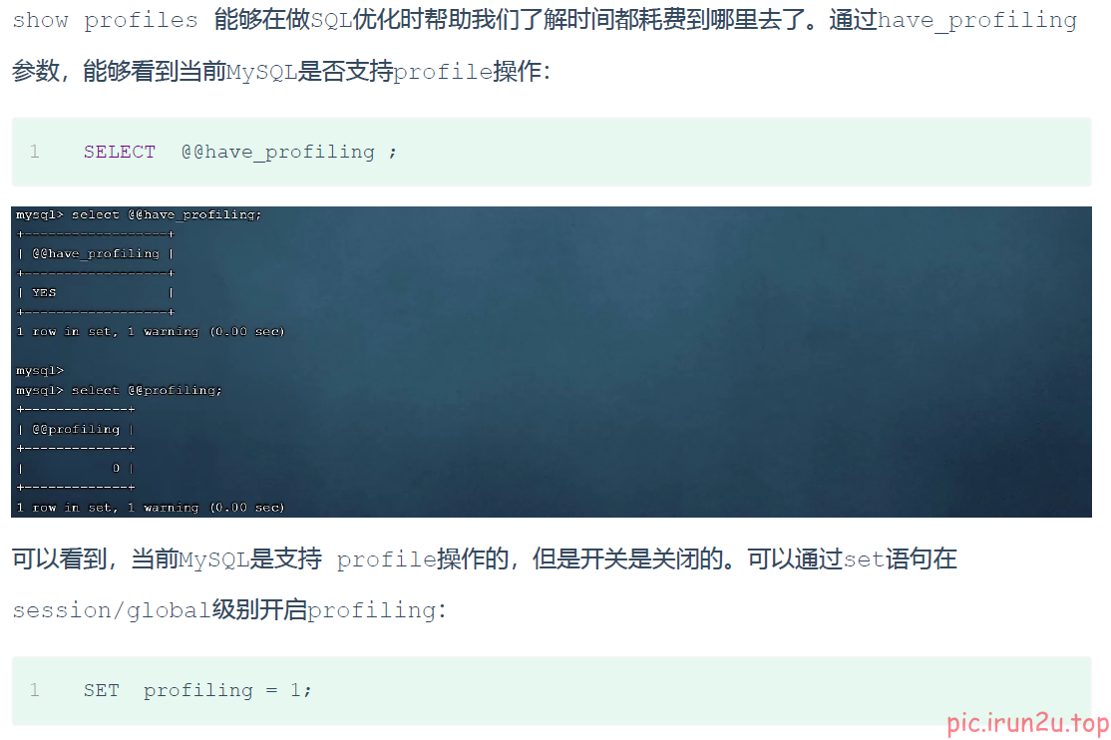The image size is (1111, 740).
Task: Click the SELECT keyword in first code block
Action: (119, 152)
